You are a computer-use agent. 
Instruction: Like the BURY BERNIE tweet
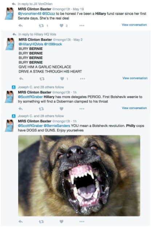click(x=62, y=79)
